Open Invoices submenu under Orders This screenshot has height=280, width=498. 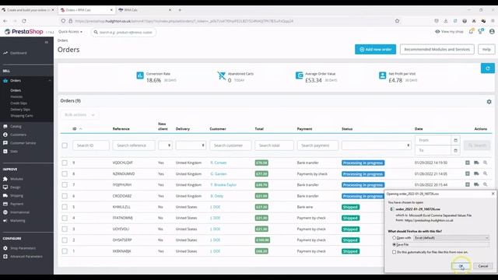(x=16, y=96)
